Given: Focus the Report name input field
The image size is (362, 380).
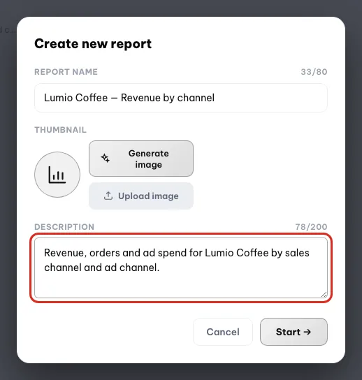Looking at the screenshot, I should pyautogui.click(x=181, y=98).
